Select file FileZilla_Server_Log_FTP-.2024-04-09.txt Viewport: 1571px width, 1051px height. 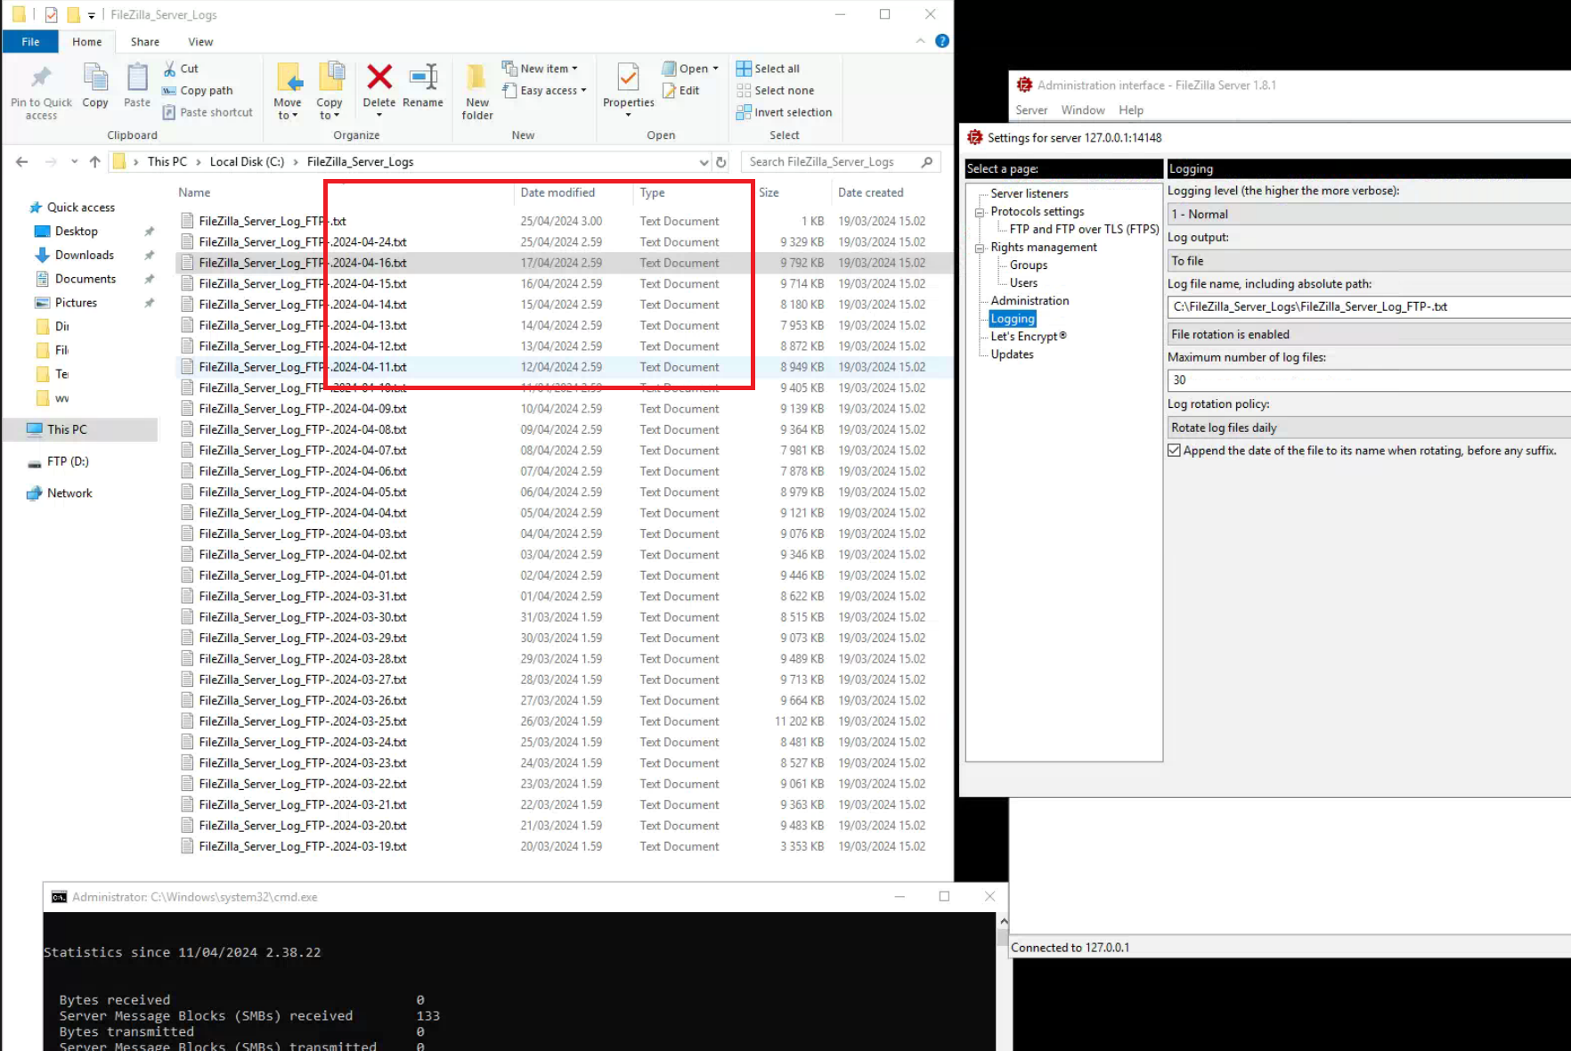(x=303, y=409)
